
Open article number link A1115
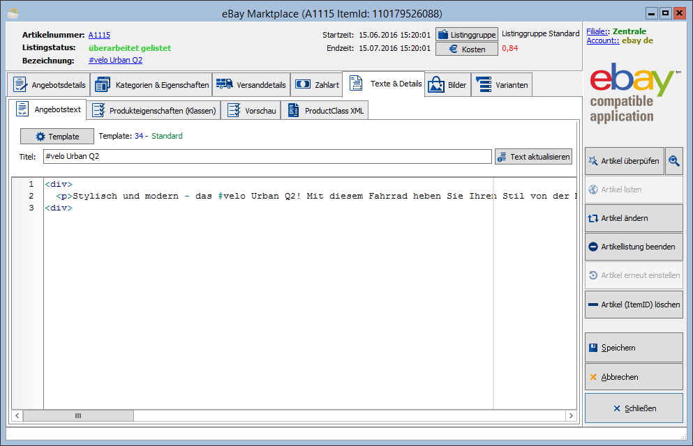(99, 35)
